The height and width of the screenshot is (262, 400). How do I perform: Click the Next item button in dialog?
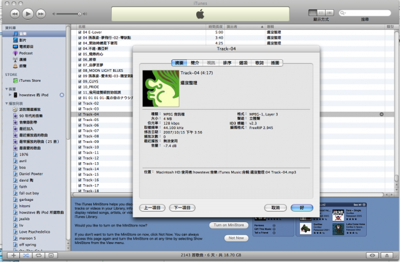[x=182, y=208]
